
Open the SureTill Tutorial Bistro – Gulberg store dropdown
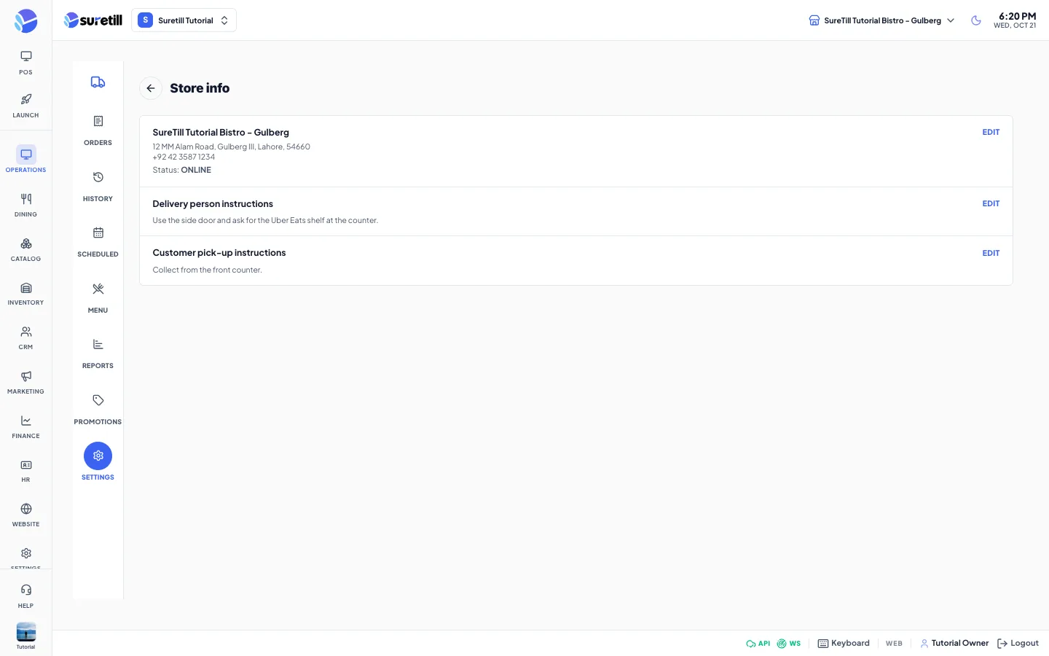[881, 20]
